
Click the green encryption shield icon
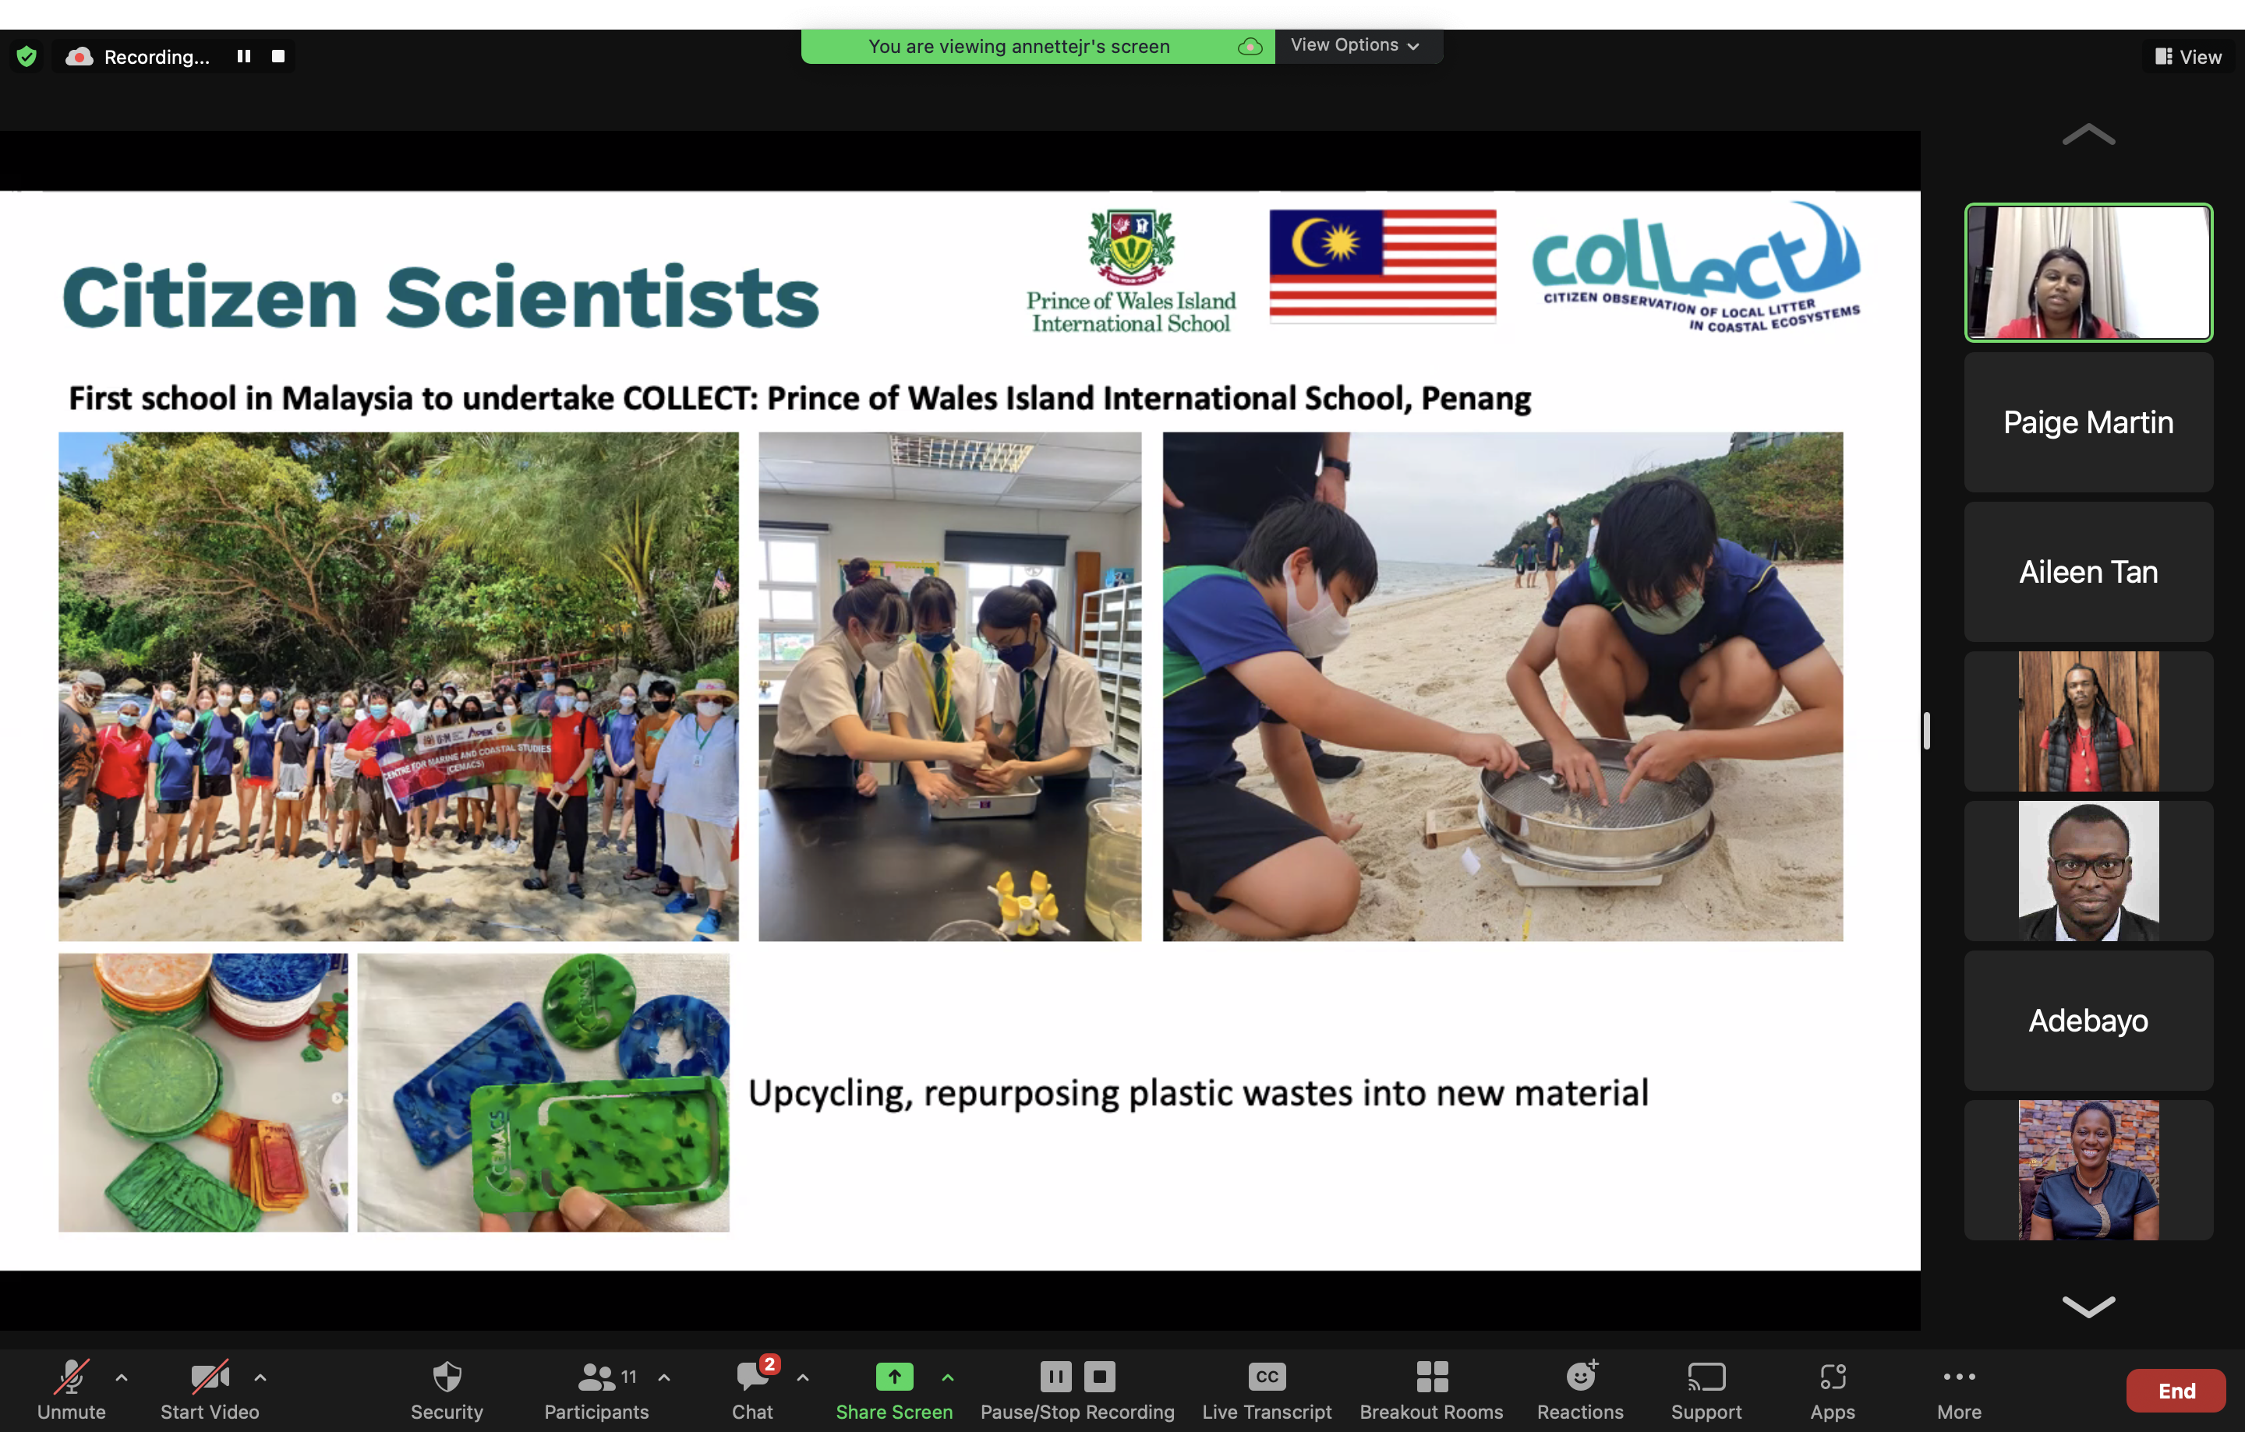(x=27, y=57)
